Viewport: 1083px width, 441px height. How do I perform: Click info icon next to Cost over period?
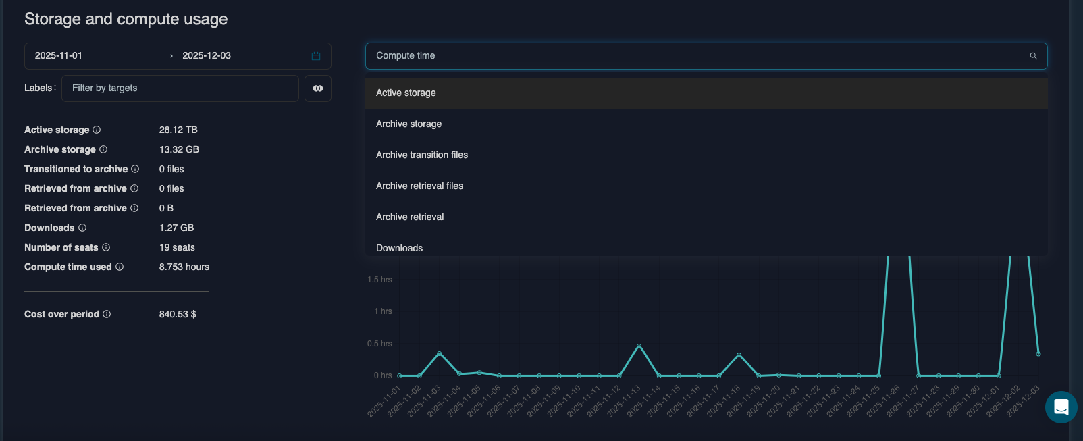coord(107,314)
